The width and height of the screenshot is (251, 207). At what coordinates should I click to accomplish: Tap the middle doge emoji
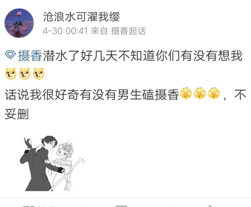(x=24, y=74)
